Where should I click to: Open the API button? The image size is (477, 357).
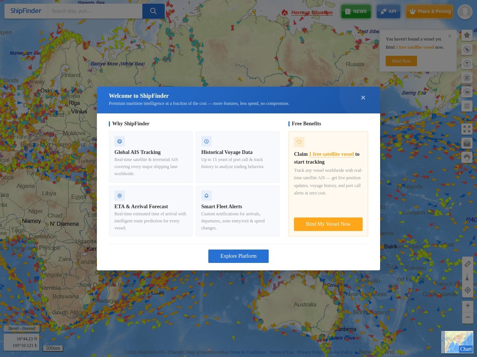388,12
